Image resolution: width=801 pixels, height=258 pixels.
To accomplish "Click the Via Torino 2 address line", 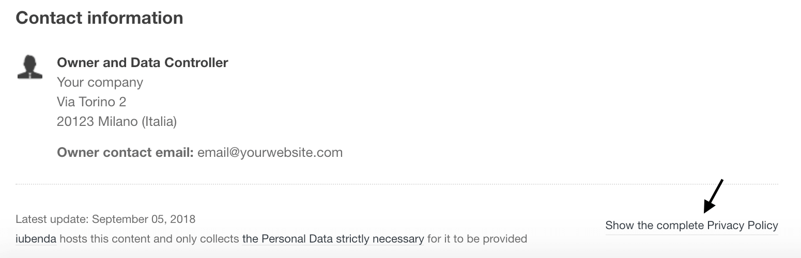I will (x=91, y=102).
